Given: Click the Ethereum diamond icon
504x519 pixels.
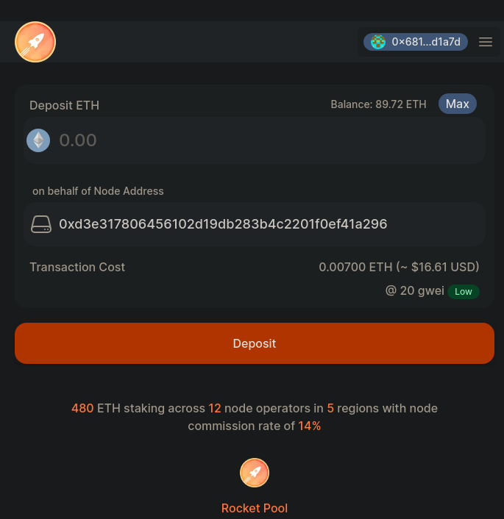Looking at the screenshot, I should [38, 140].
